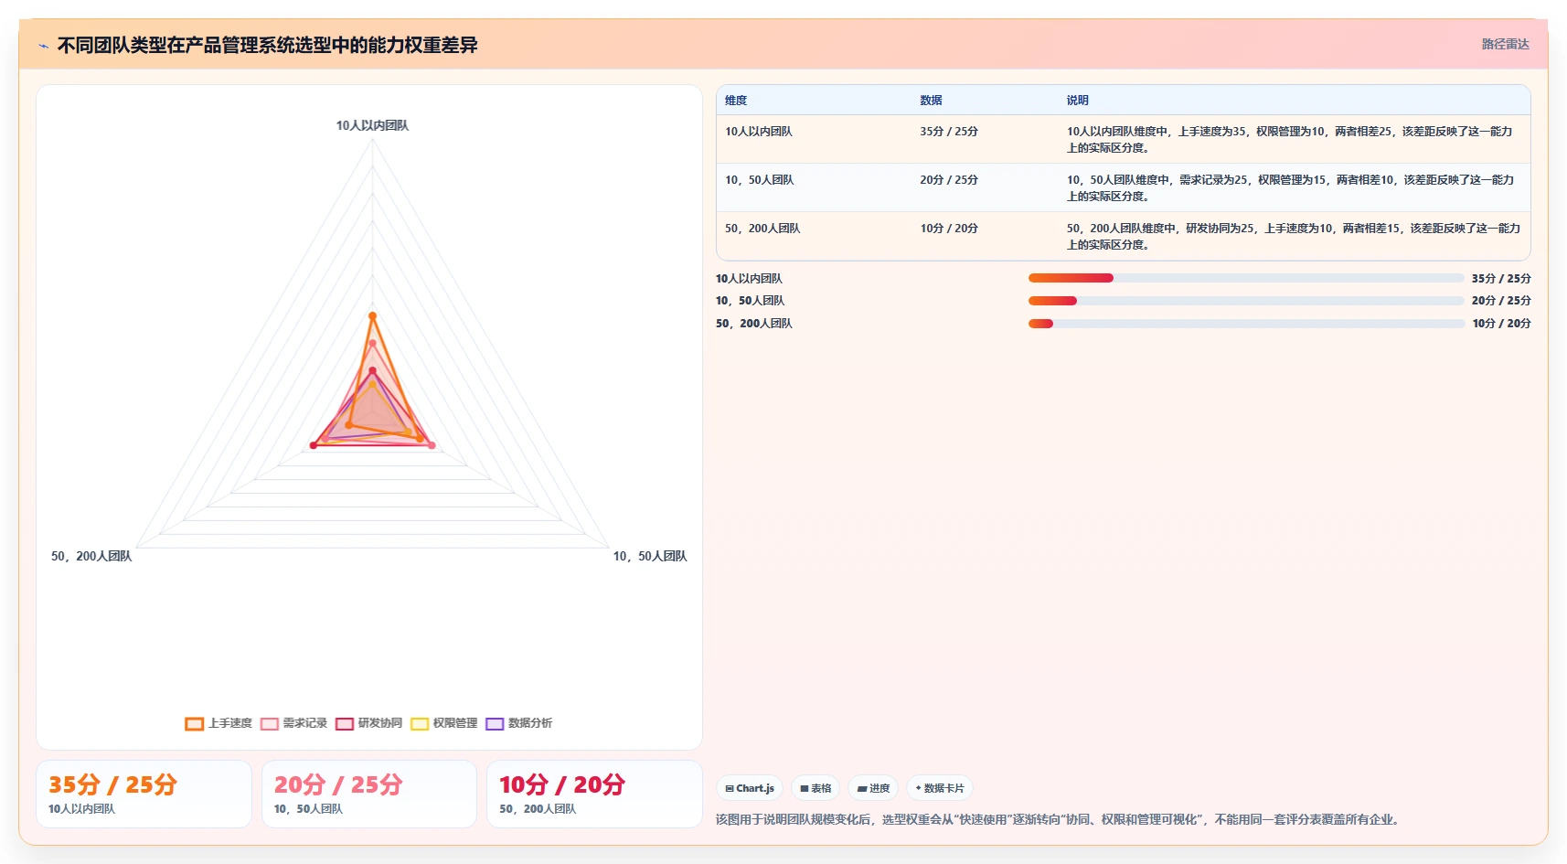
Task: Click the 10，50人团队 progress bar
Action: (x=1246, y=301)
